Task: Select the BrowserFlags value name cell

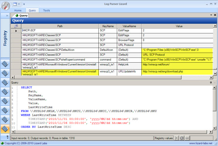Action: [129, 40]
